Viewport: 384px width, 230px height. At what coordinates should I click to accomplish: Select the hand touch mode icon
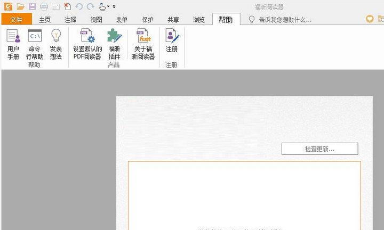tap(102, 6)
